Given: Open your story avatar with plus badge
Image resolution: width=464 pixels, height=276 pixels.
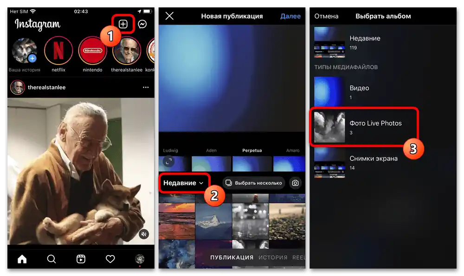Looking at the screenshot, I should [24, 51].
